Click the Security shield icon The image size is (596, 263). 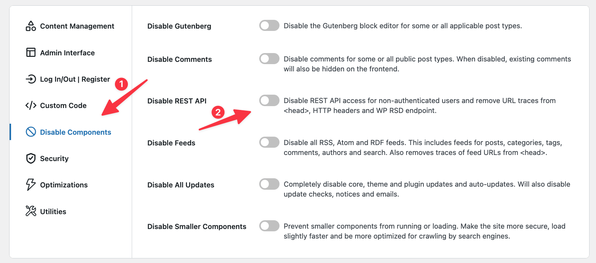click(31, 158)
